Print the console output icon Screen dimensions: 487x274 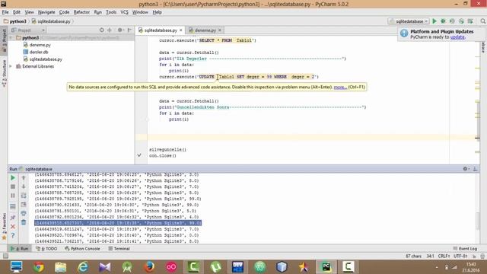(24, 213)
